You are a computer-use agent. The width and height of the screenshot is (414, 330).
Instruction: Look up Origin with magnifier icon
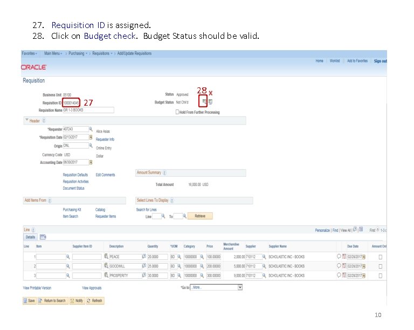click(91, 146)
